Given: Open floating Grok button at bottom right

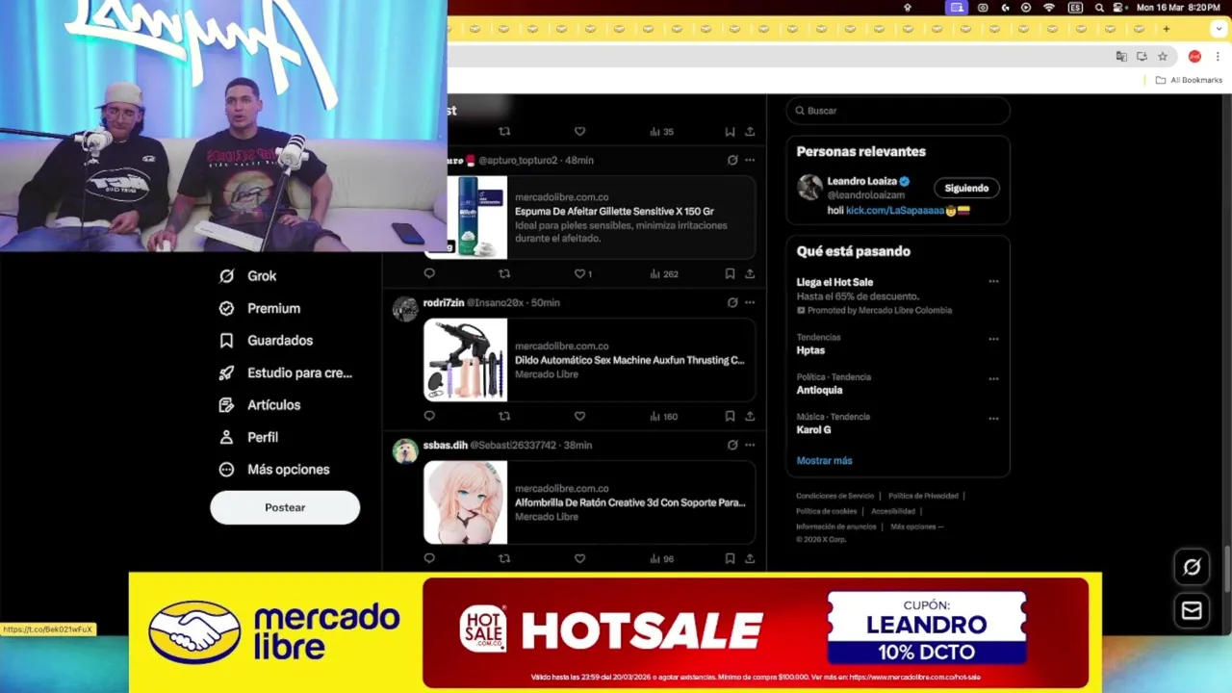Looking at the screenshot, I should [x=1192, y=567].
